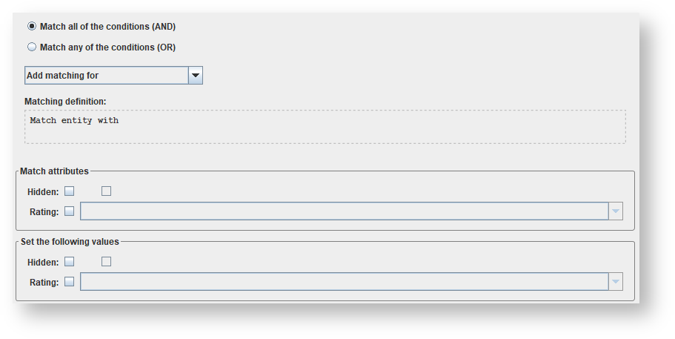Click inside the Matching definition text area
Screen dimensions: 675x339
point(325,127)
